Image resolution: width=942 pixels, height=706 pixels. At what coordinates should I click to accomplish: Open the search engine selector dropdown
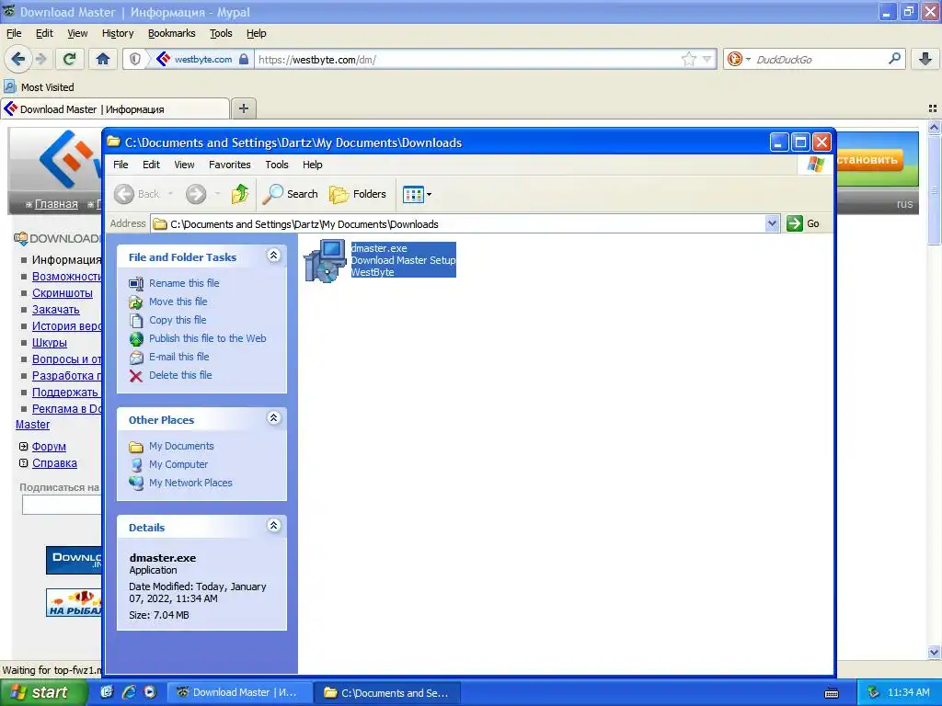(748, 59)
